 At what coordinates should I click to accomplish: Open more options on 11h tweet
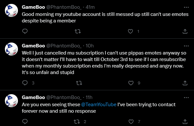(186, 98)
